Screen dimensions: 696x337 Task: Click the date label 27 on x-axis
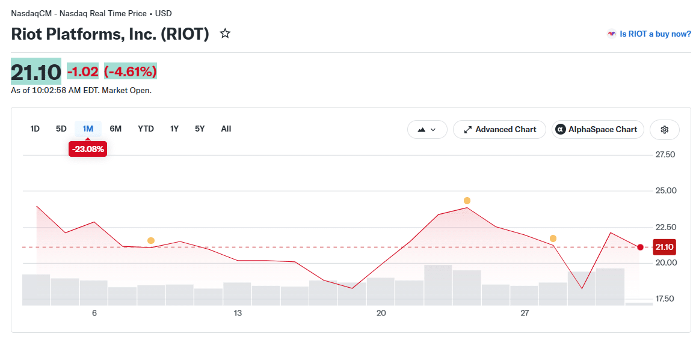525,314
